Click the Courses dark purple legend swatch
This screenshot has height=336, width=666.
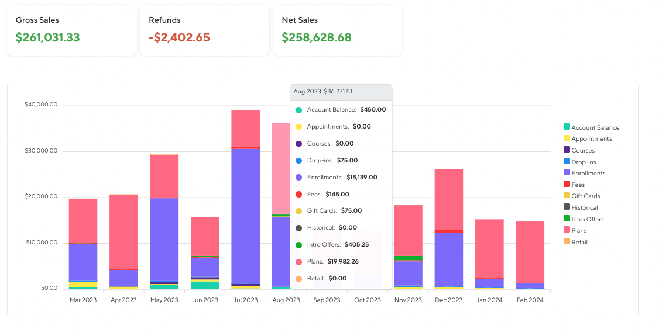point(567,150)
